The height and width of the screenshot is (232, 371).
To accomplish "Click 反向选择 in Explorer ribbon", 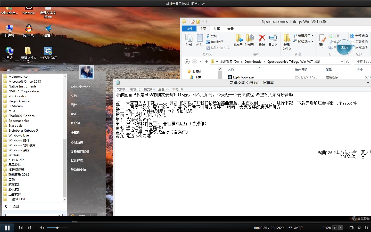I will pyautogui.click(x=359, y=47).
